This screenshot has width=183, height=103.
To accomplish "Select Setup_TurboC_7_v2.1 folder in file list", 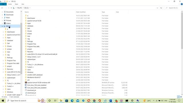I will tap(34, 57).
